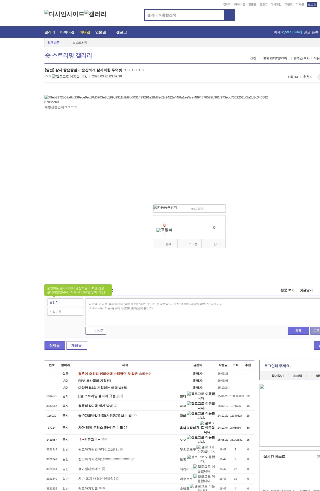Click the blue search button beside search box

pyautogui.click(x=229, y=15)
